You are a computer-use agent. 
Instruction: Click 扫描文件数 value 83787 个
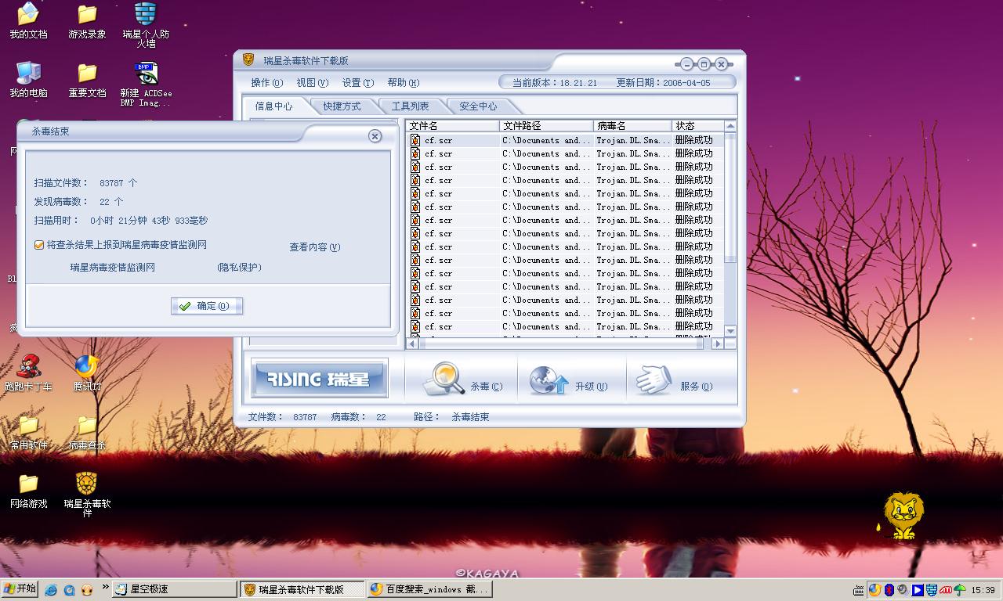(x=118, y=183)
